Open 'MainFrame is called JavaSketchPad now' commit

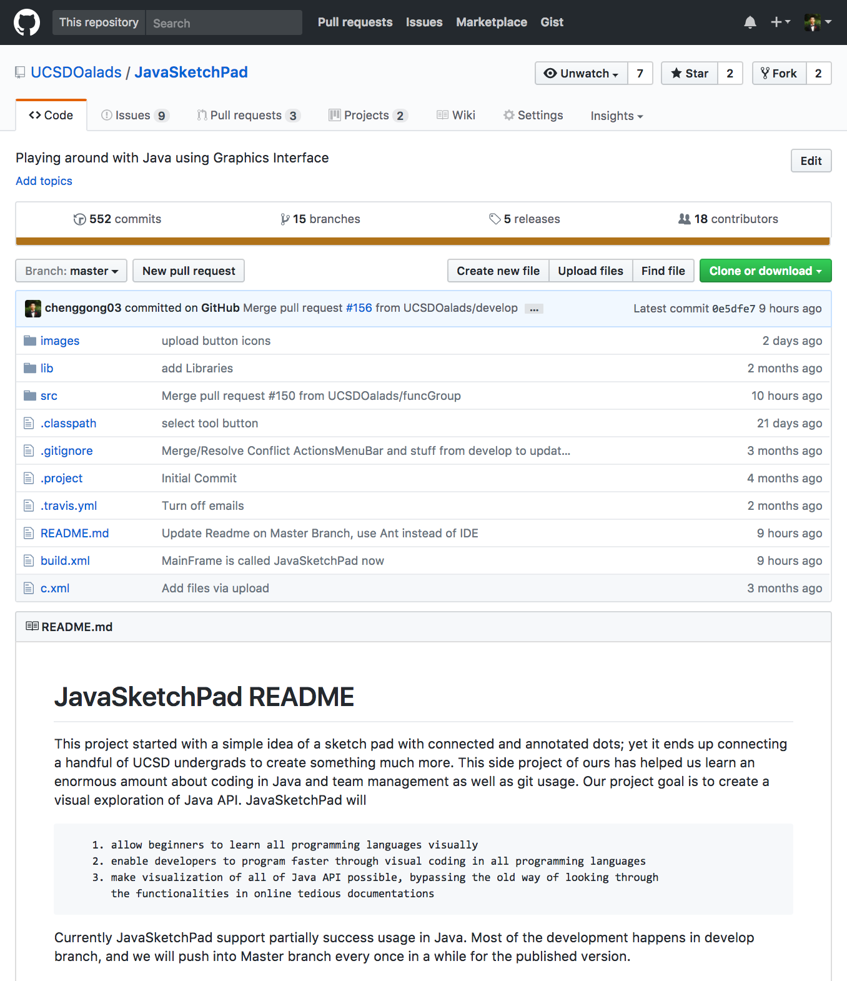[273, 560]
